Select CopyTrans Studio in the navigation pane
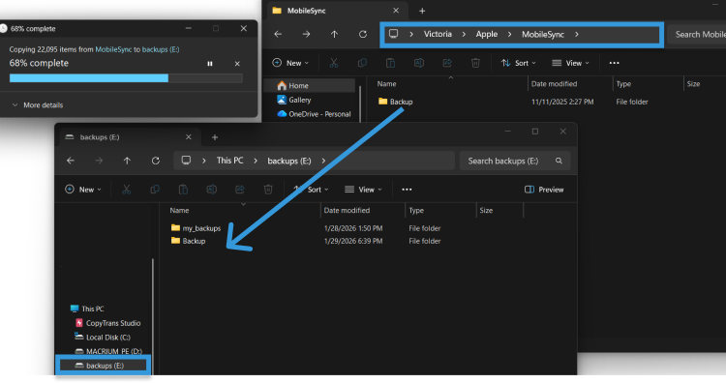The width and height of the screenshot is (726, 383). click(107, 323)
